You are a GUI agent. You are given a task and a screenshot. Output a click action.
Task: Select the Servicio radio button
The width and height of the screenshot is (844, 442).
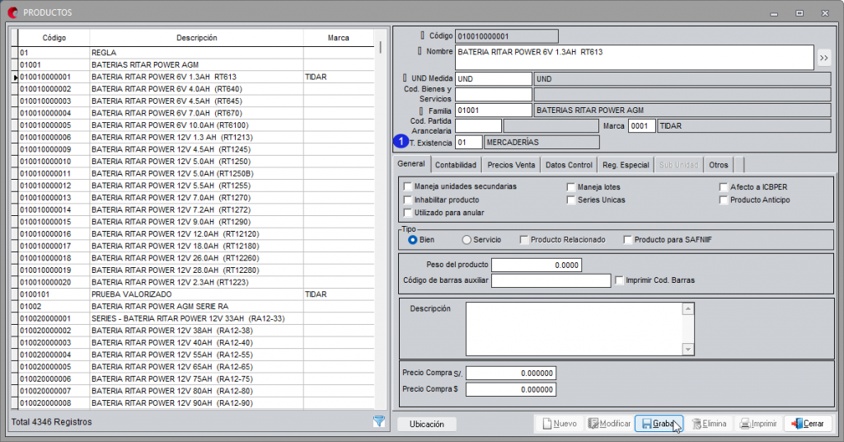coord(467,240)
